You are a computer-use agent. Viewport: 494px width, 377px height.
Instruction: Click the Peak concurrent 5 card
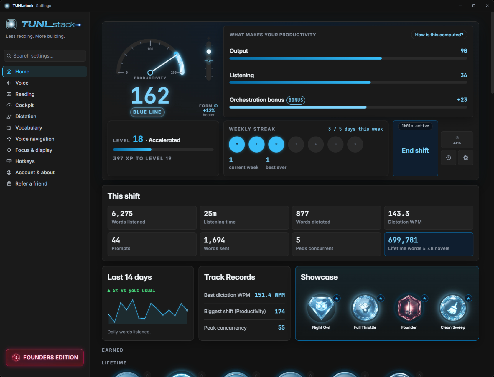(x=336, y=244)
